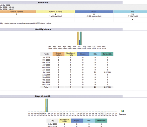Image resolution: width=147 pixels, height=127 pixels.
Task: Click the Hits header in monthly table
Action: [95, 54]
